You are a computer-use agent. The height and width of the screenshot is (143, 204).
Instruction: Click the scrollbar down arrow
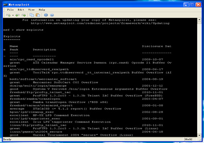click(199, 135)
